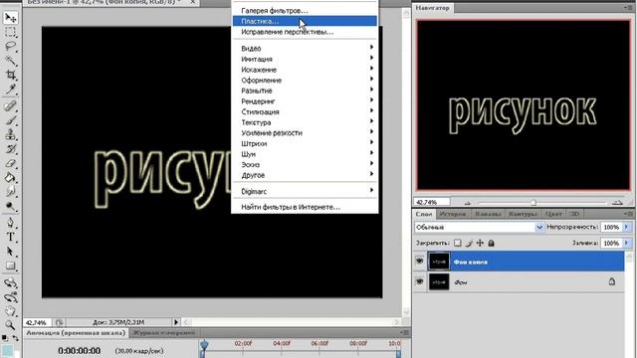Choose Исправление перспективы menu item

(x=305, y=32)
